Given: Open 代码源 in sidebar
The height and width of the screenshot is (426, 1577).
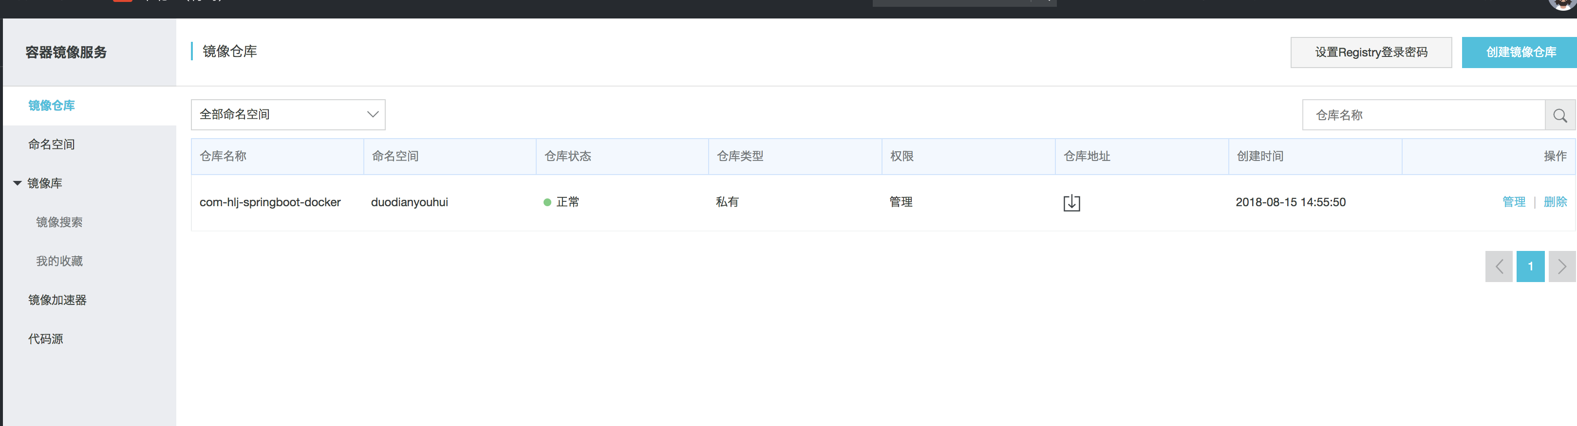Looking at the screenshot, I should 45,339.
